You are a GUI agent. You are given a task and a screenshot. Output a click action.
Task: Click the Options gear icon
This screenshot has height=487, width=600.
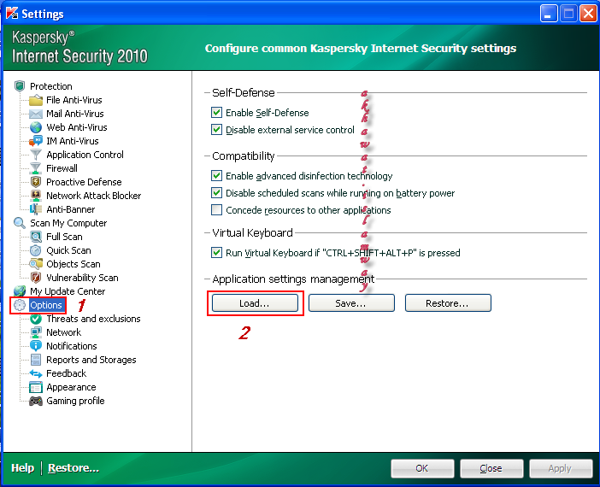(x=20, y=305)
